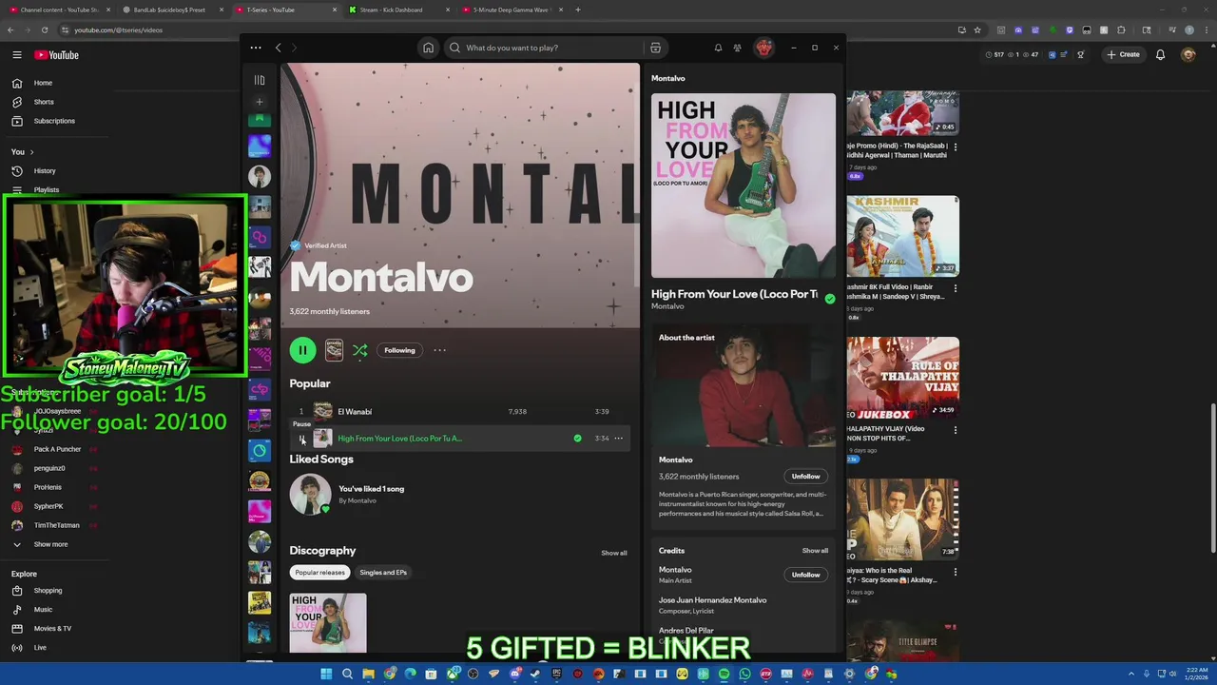Open Spotify Friend Activity icon
Viewport: 1217px width, 685px height.
[x=737, y=48]
